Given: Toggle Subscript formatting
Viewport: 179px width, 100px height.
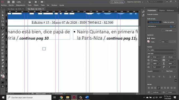Looking at the screenshot, I should pos(164,77).
